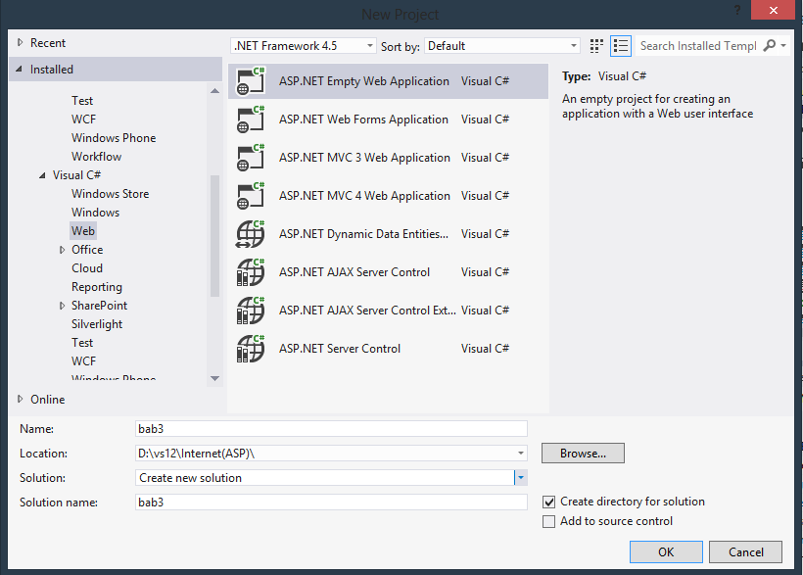Select the Silverlight category
Image resolution: width=803 pixels, height=575 pixels.
click(97, 324)
